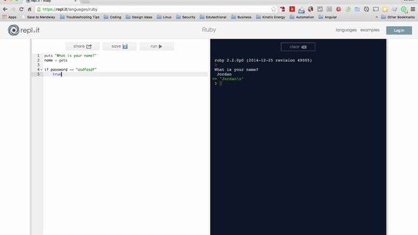The height and width of the screenshot is (235, 418).
Task: Open the Design Ideas bookmark folder
Action: pyautogui.click(x=139, y=17)
